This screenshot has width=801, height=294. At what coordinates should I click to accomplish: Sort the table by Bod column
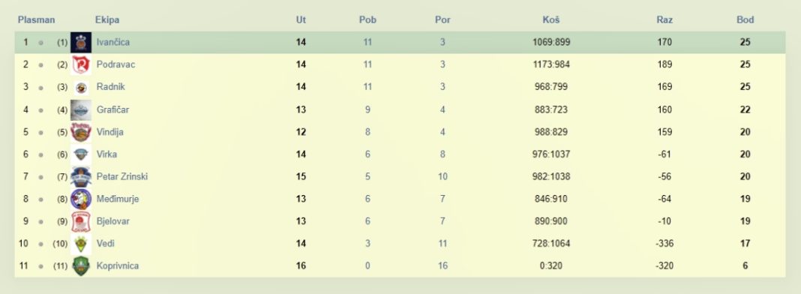pyautogui.click(x=745, y=20)
